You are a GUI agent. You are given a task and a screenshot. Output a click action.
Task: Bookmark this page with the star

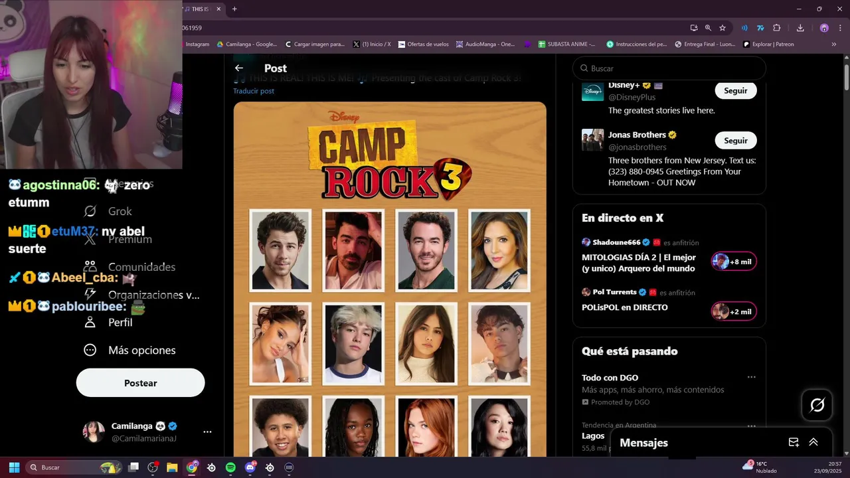[722, 28]
